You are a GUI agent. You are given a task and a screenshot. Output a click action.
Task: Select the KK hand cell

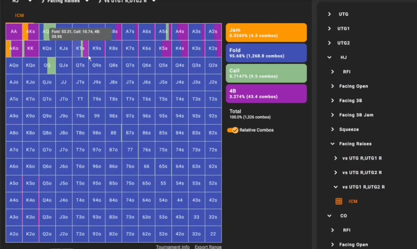30,48
